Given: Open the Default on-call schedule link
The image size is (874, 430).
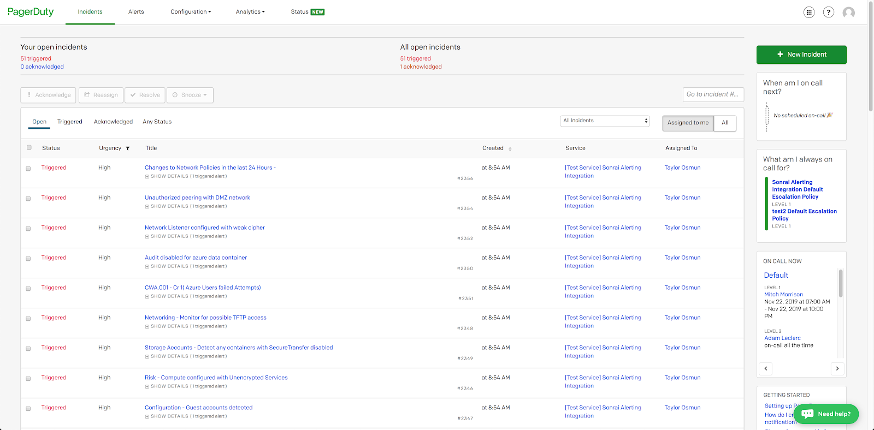Looking at the screenshot, I should coord(776,276).
